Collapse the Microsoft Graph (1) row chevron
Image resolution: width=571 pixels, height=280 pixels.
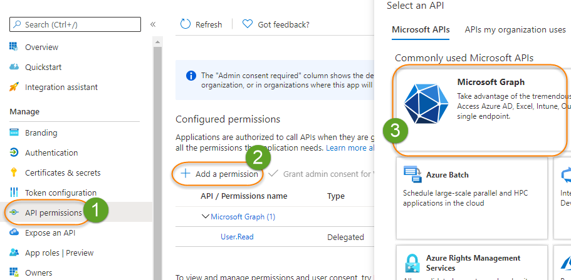[206, 216]
